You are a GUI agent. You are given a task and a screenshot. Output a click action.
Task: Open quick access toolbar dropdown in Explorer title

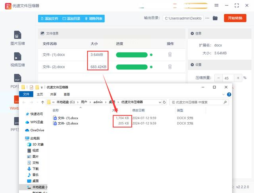(x=42, y=87)
